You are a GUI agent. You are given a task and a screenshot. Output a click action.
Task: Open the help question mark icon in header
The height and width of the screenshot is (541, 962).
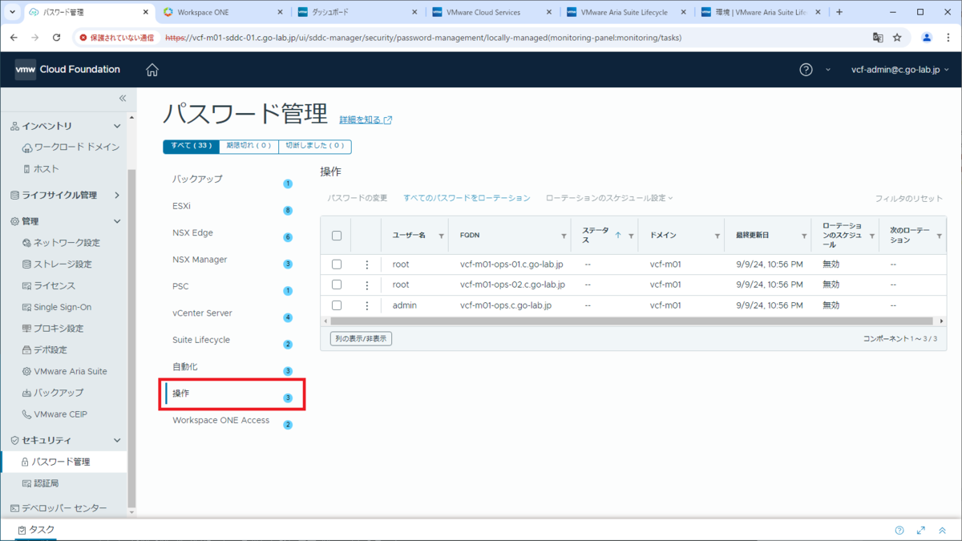coord(806,70)
